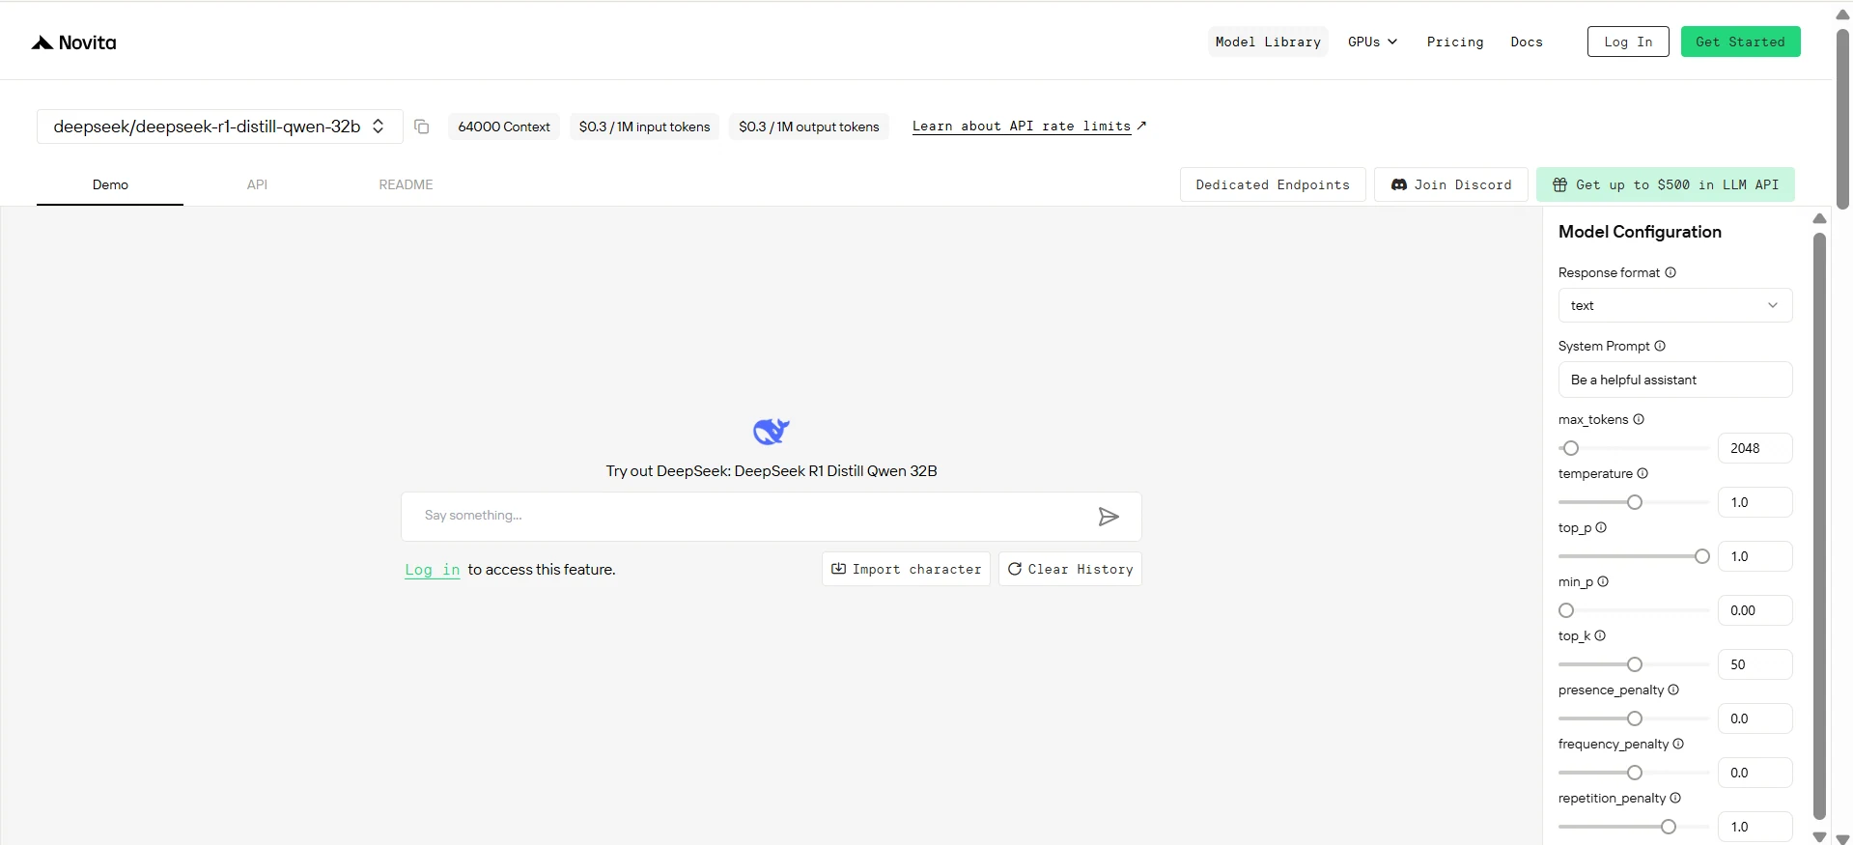The width and height of the screenshot is (1853, 845).
Task: Click Import character button
Action: [x=906, y=569]
